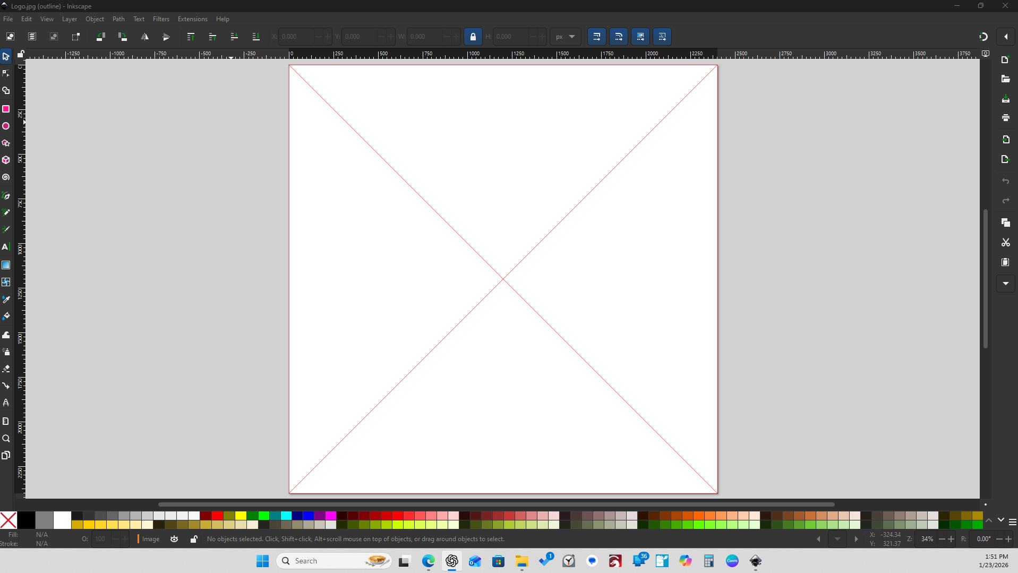The height and width of the screenshot is (573, 1018).
Task: Open the Filters menu
Action: click(161, 19)
